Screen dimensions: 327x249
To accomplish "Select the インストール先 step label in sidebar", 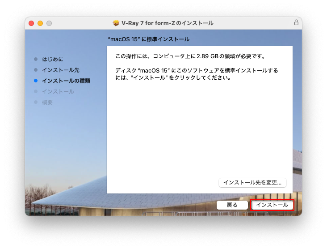I will point(61,70).
